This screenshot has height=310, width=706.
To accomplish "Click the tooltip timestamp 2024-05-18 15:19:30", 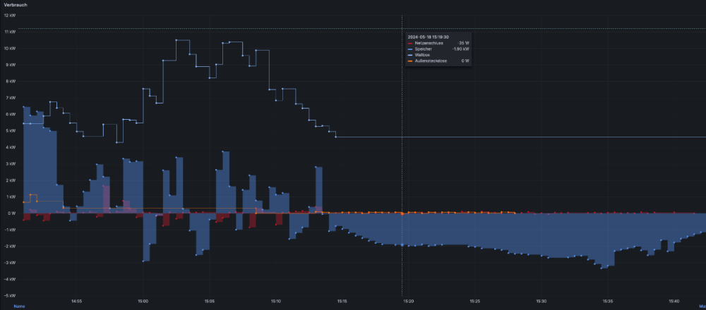I will [428, 36].
